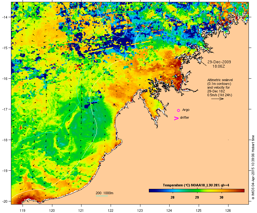
Task: Click longitude axis label '121'
Action: 81,210
